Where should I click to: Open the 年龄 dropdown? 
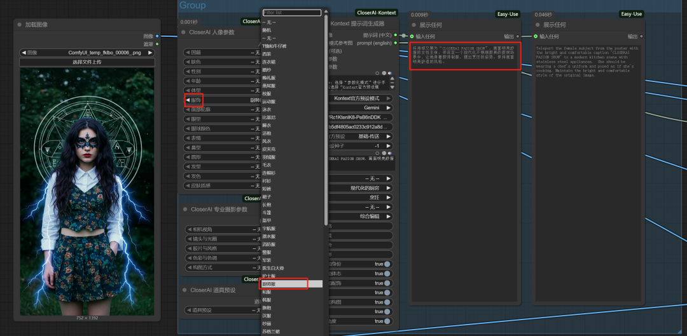tap(223, 81)
